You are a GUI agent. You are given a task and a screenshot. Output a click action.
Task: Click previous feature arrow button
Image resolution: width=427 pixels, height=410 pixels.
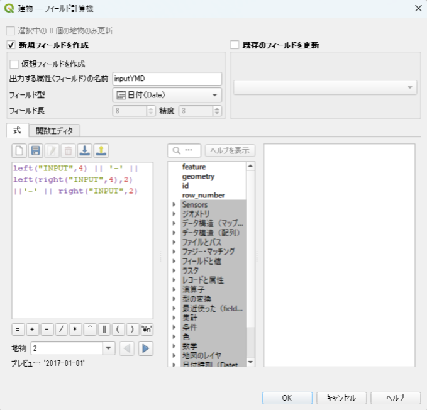(127, 348)
